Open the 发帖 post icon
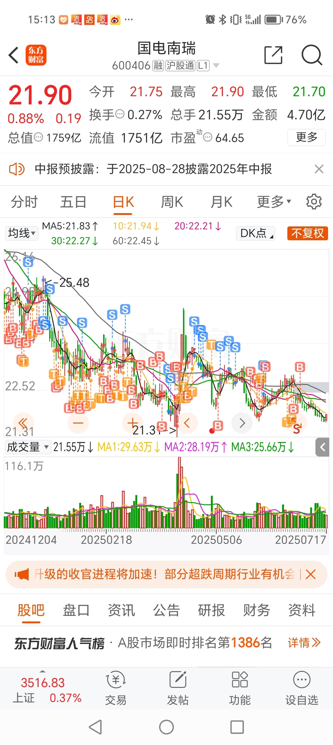This screenshot has height=745, width=333. (178, 688)
